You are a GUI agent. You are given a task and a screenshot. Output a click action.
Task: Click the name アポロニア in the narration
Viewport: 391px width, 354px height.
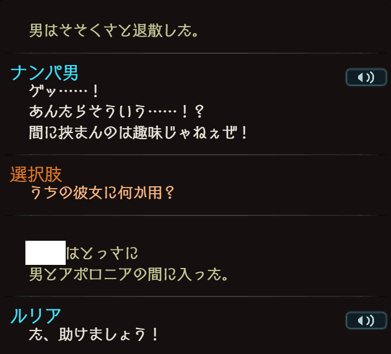(94, 273)
